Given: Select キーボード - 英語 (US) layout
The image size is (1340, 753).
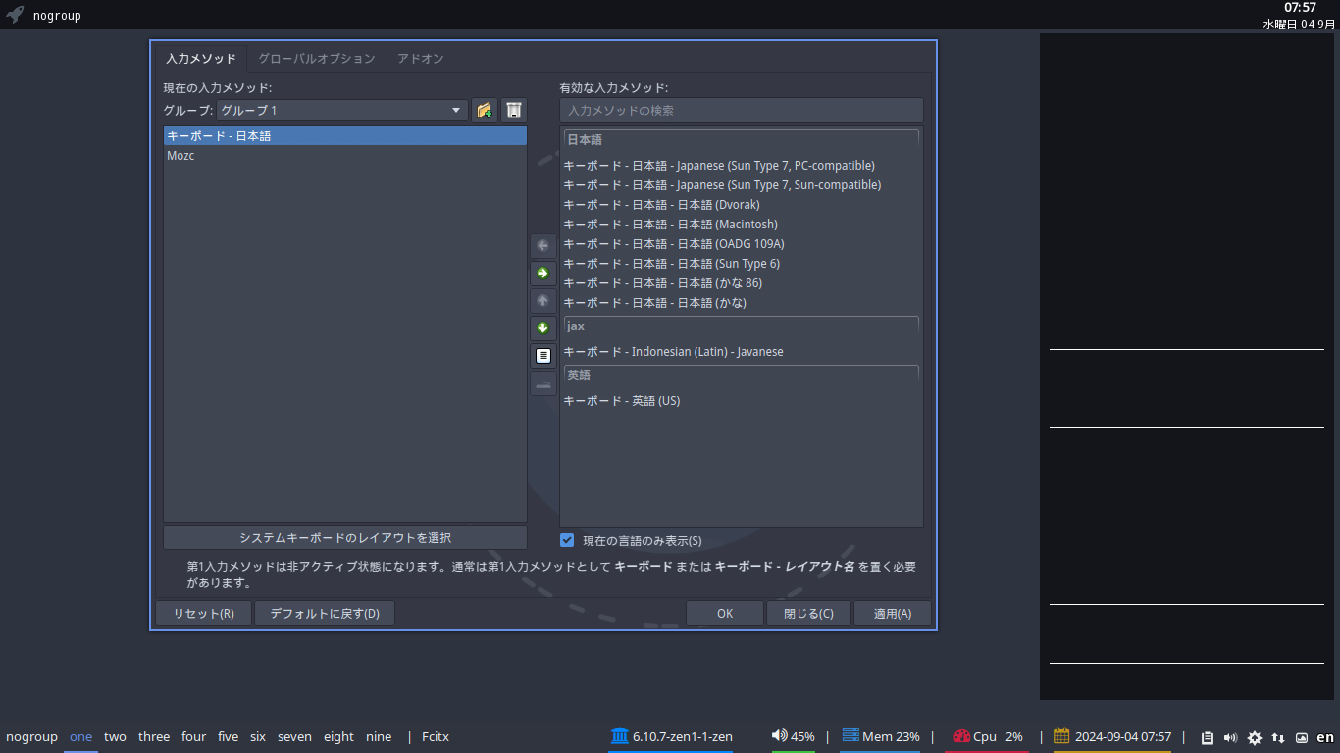Looking at the screenshot, I should point(742,400).
